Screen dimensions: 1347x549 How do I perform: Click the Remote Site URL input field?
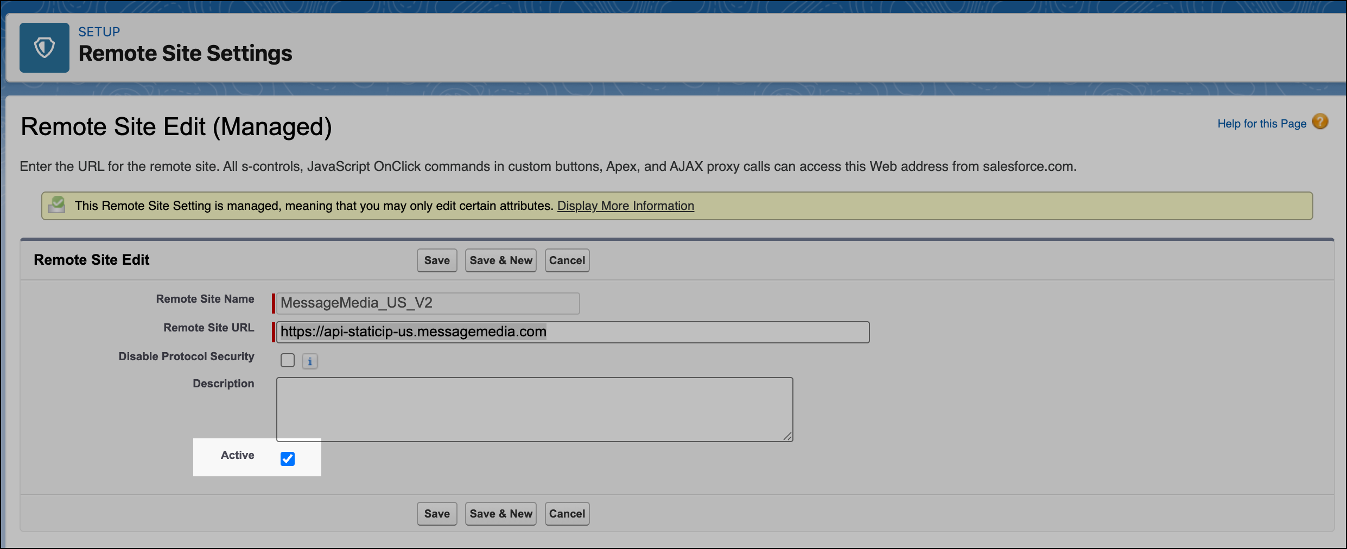[x=573, y=332]
